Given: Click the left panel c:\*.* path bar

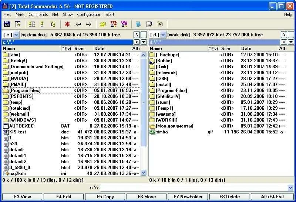Looking at the screenshot, I should (x=67, y=42).
